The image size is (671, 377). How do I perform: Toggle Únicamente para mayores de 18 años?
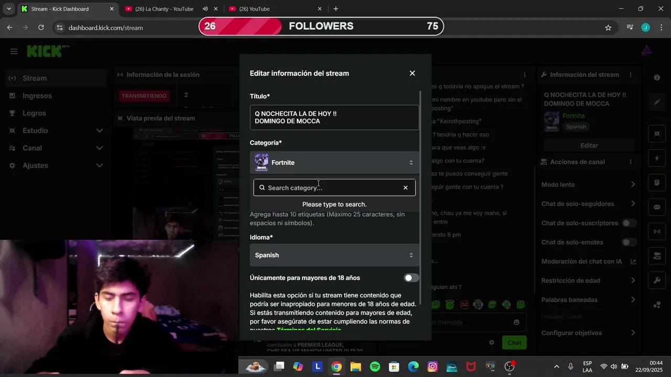[412, 278]
